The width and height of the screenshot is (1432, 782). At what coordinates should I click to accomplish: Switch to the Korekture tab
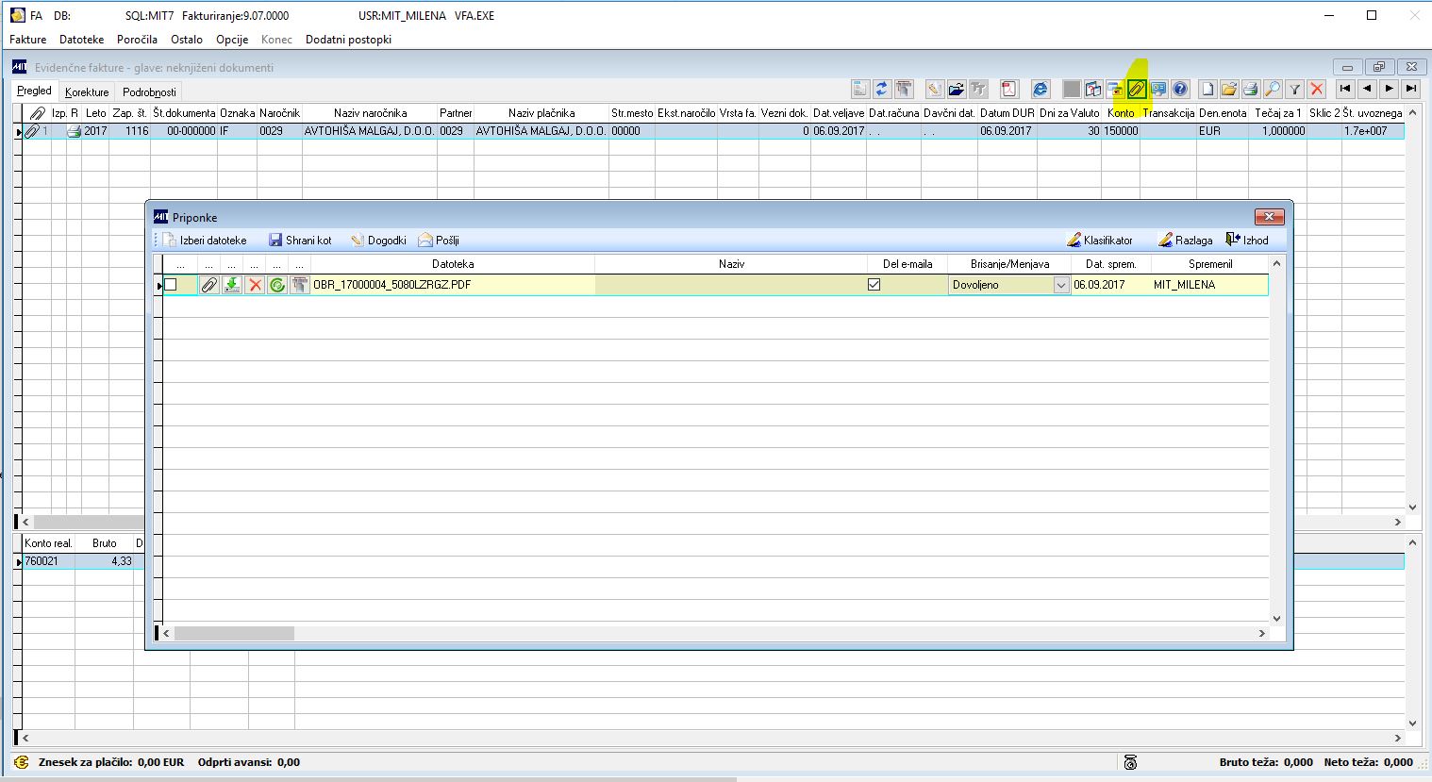pos(87,92)
